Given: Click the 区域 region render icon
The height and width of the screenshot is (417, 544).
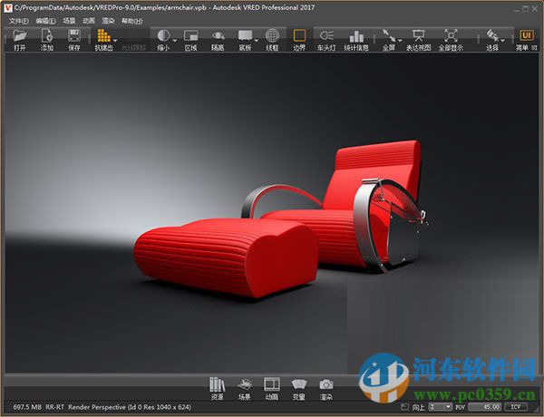Looking at the screenshot, I should 190,35.
